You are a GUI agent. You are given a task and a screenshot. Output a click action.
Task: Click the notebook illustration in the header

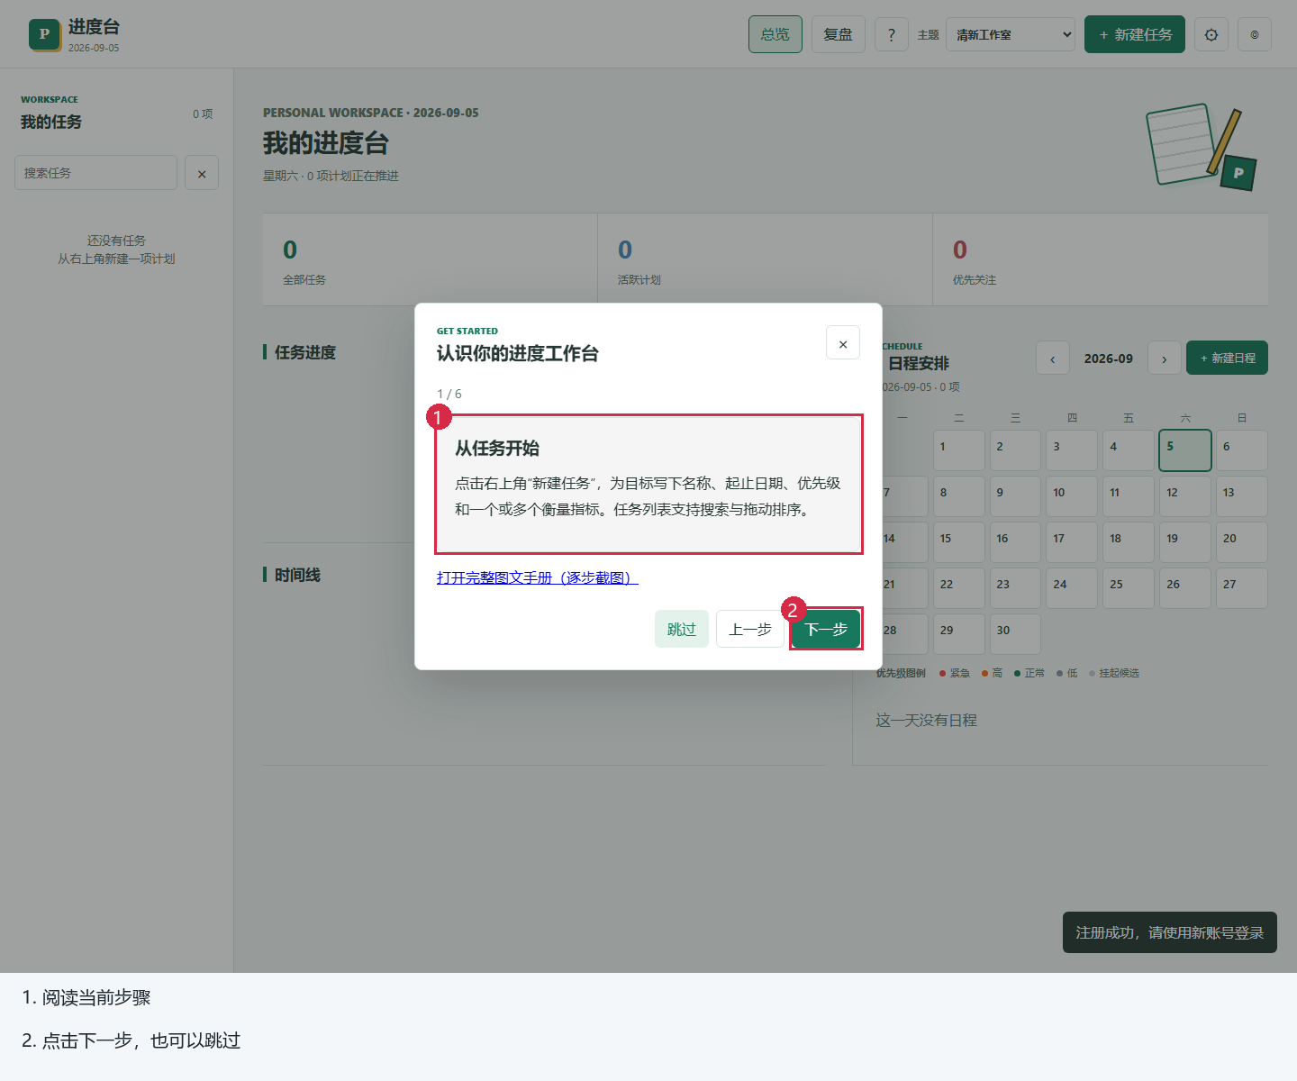point(1202,147)
